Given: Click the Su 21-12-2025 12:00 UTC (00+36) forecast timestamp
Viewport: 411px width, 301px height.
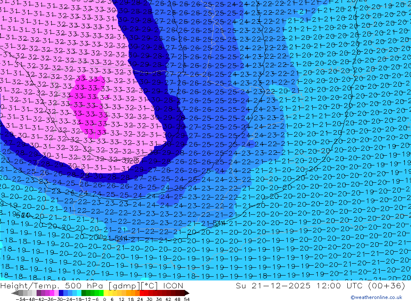Looking at the screenshot, I should point(320,285).
